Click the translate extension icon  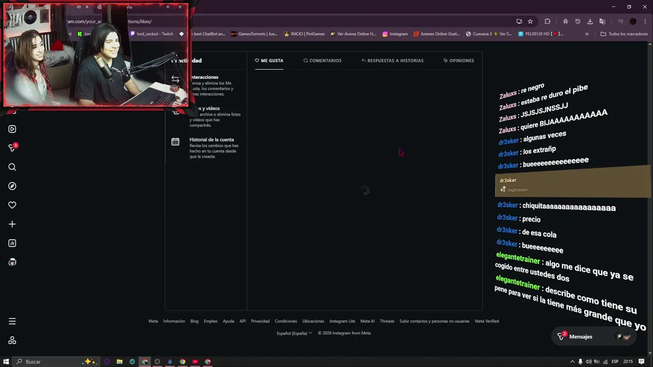pyautogui.click(x=602, y=21)
